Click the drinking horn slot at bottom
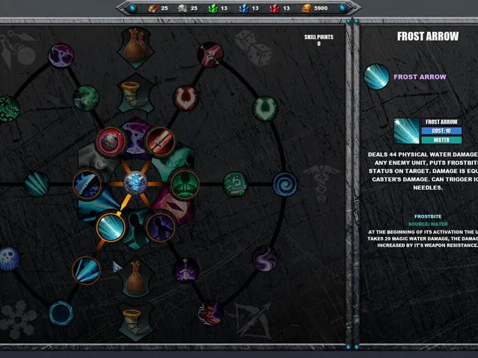The width and height of the screenshot is (478, 358). coord(136,322)
